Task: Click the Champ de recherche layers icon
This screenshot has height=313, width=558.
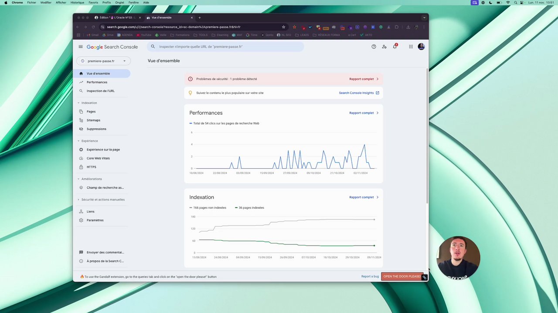Action: click(81, 188)
